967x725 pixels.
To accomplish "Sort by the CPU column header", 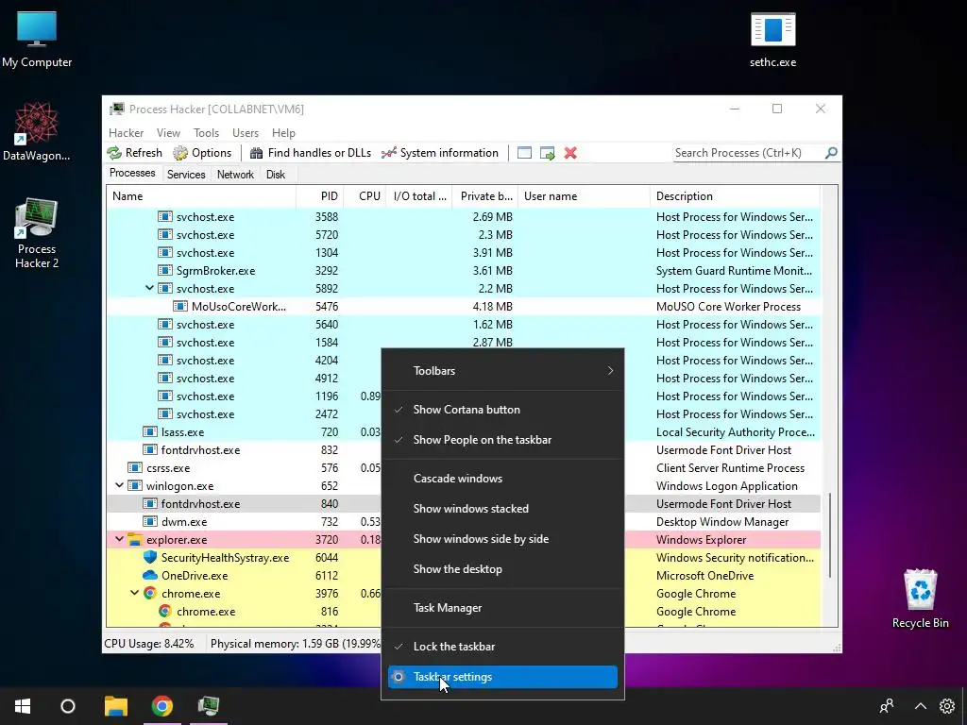I will [x=365, y=196].
